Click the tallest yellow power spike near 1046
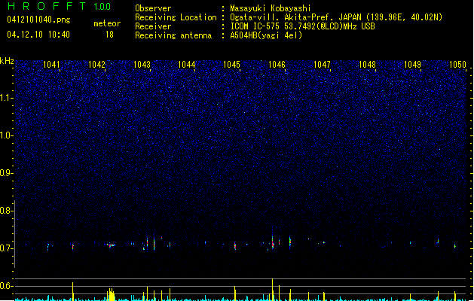This screenshot has height=301, width=474. (272, 289)
